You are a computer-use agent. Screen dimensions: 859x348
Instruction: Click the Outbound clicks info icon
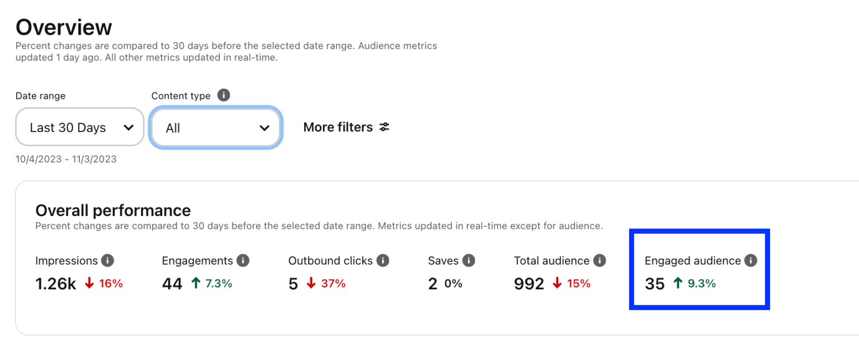tap(383, 260)
